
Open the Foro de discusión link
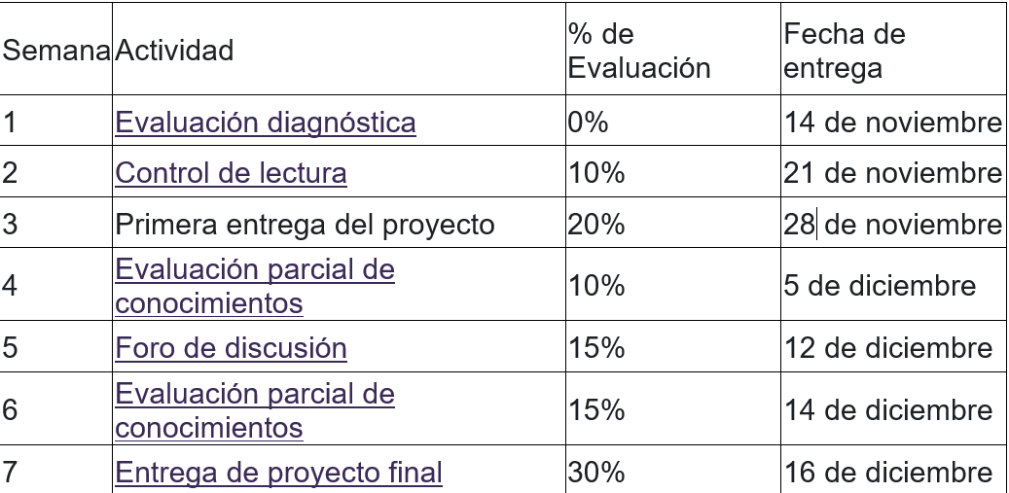[231, 347]
